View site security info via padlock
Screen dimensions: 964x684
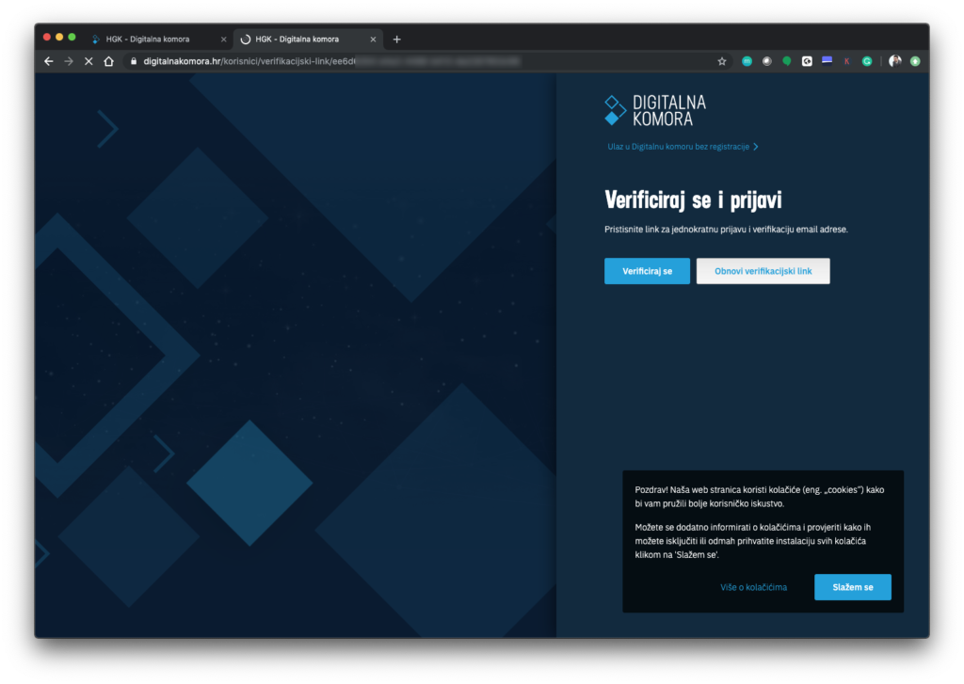[x=133, y=61]
